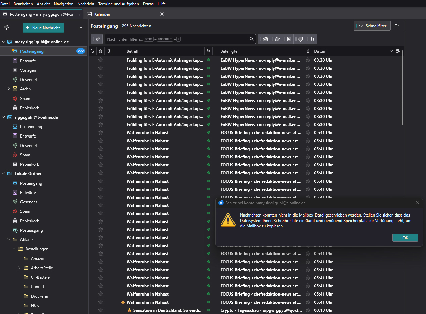Select Spam folder under mary.siggi.guhl account
The height and width of the screenshot is (314, 426).
(25, 99)
